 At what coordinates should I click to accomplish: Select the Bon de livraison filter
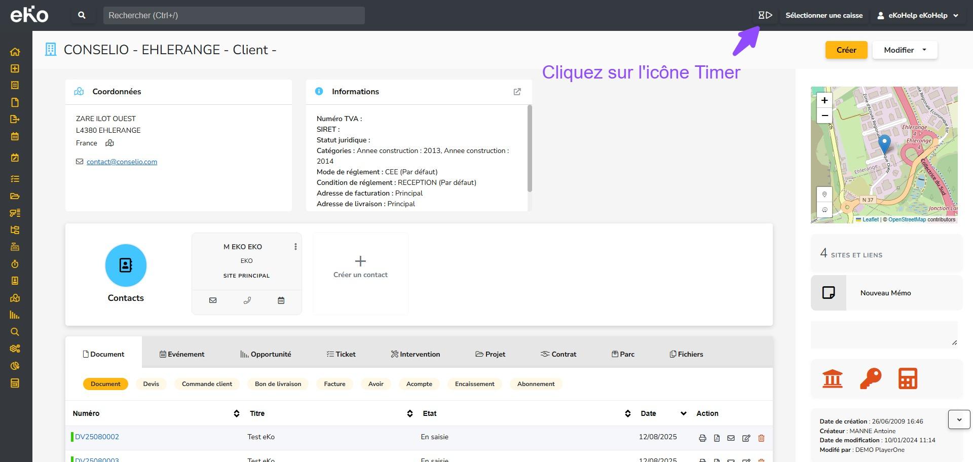(x=278, y=384)
